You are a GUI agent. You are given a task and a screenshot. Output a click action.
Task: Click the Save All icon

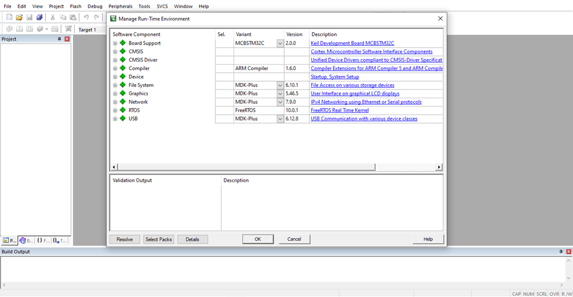point(39,17)
